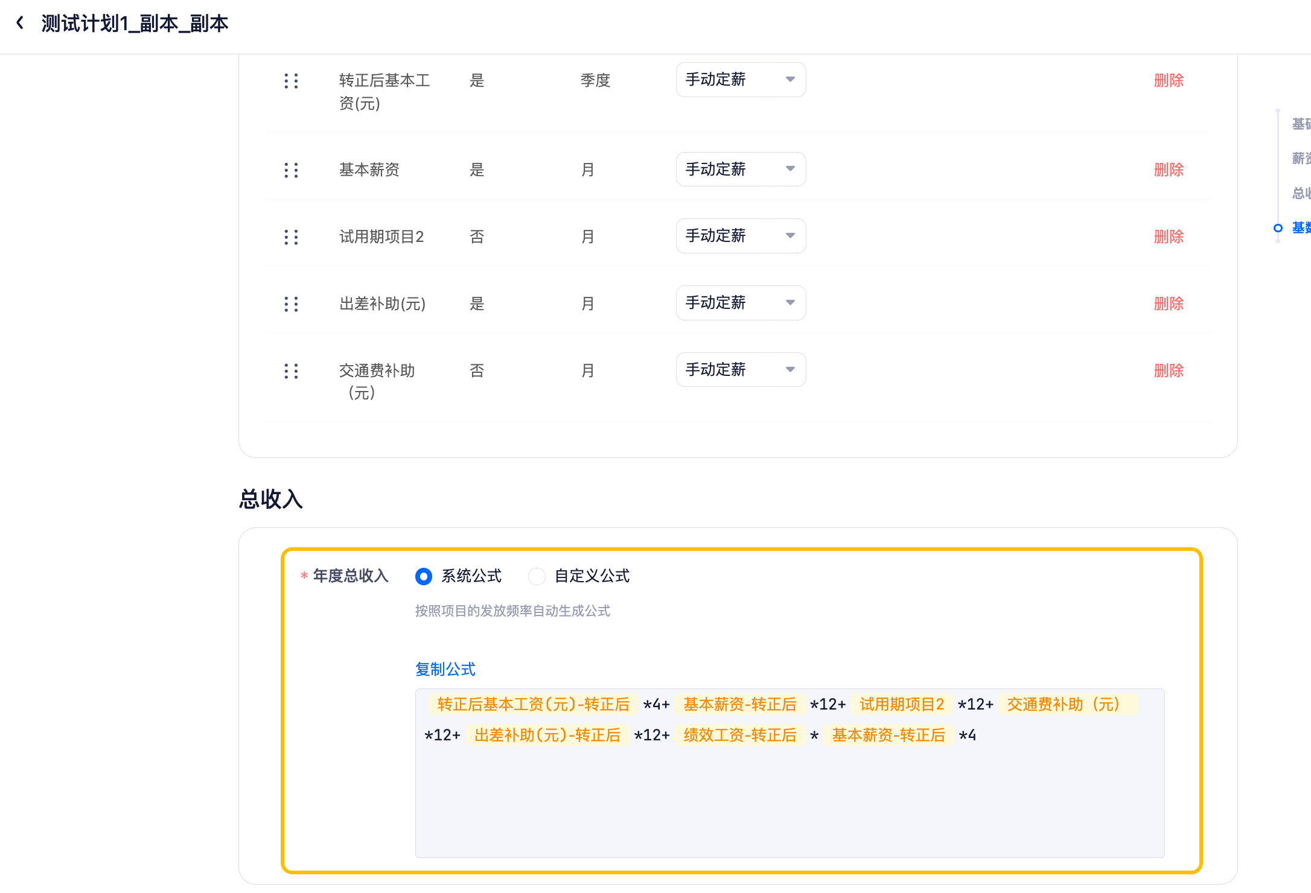Go to the first anchor nav section on right
This screenshot has width=1311, height=893.
tap(1300, 124)
